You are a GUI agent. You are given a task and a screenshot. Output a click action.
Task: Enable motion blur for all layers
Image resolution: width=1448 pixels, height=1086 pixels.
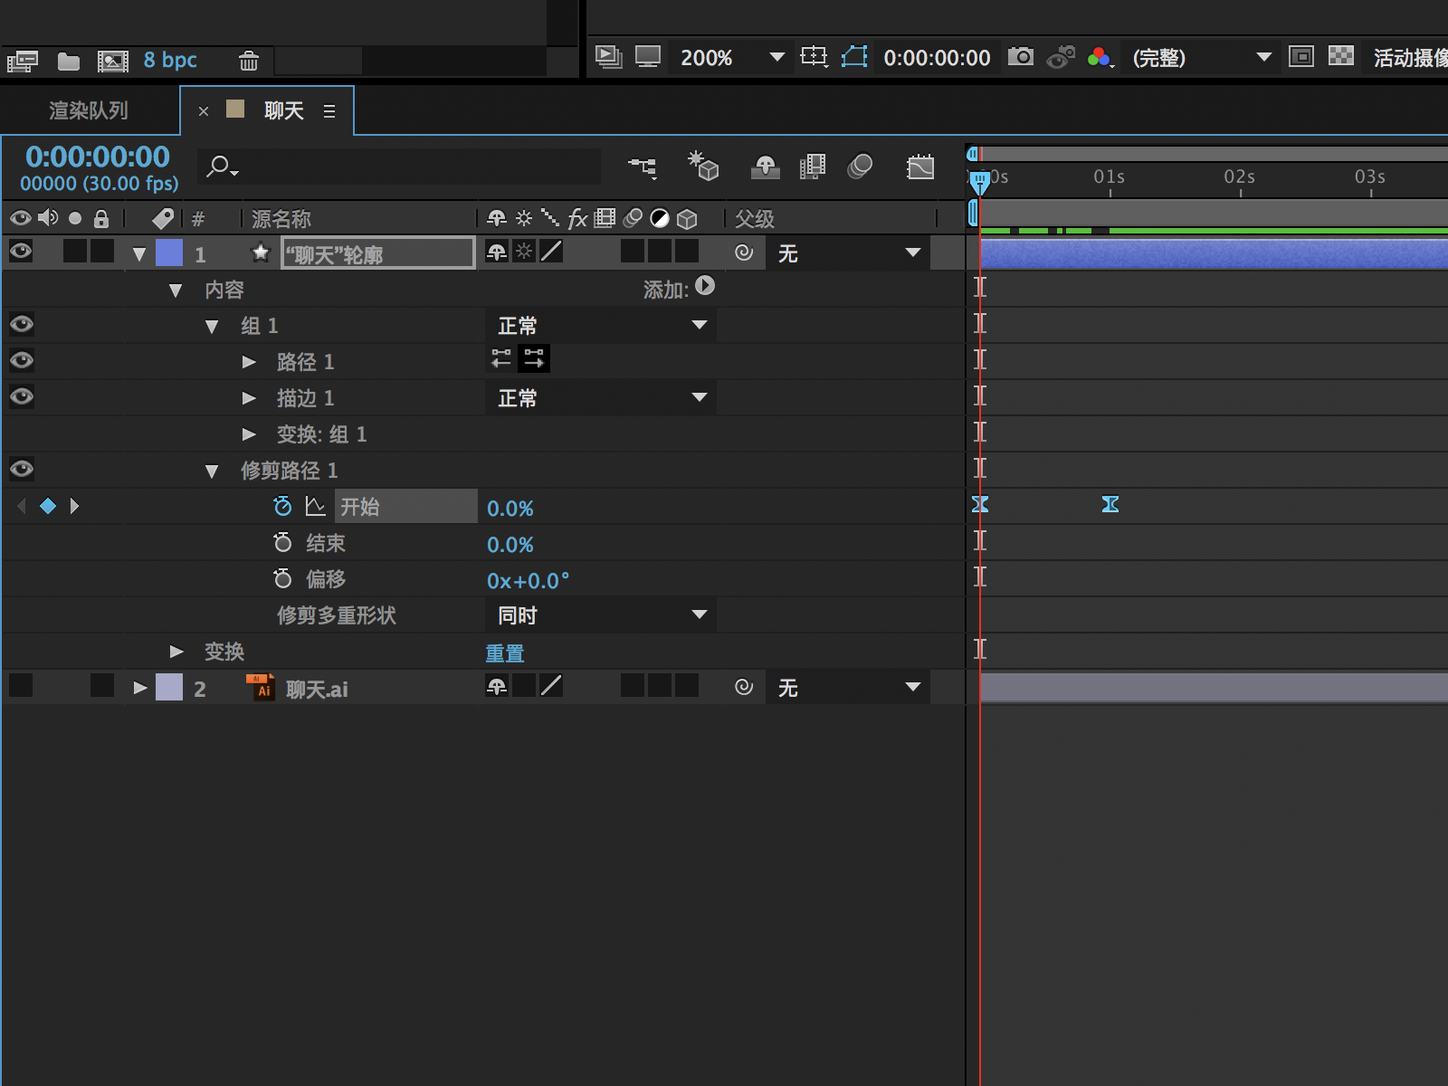pos(860,167)
